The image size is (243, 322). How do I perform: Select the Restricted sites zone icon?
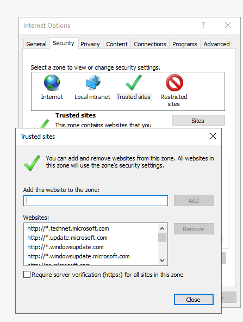(175, 83)
